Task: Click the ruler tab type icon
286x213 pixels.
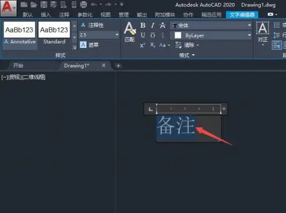Action: point(150,109)
